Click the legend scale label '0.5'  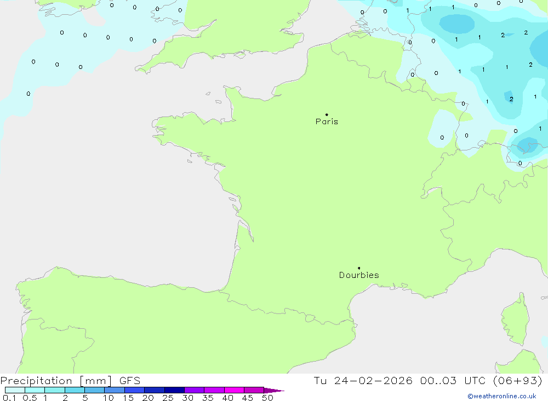click(30, 398)
